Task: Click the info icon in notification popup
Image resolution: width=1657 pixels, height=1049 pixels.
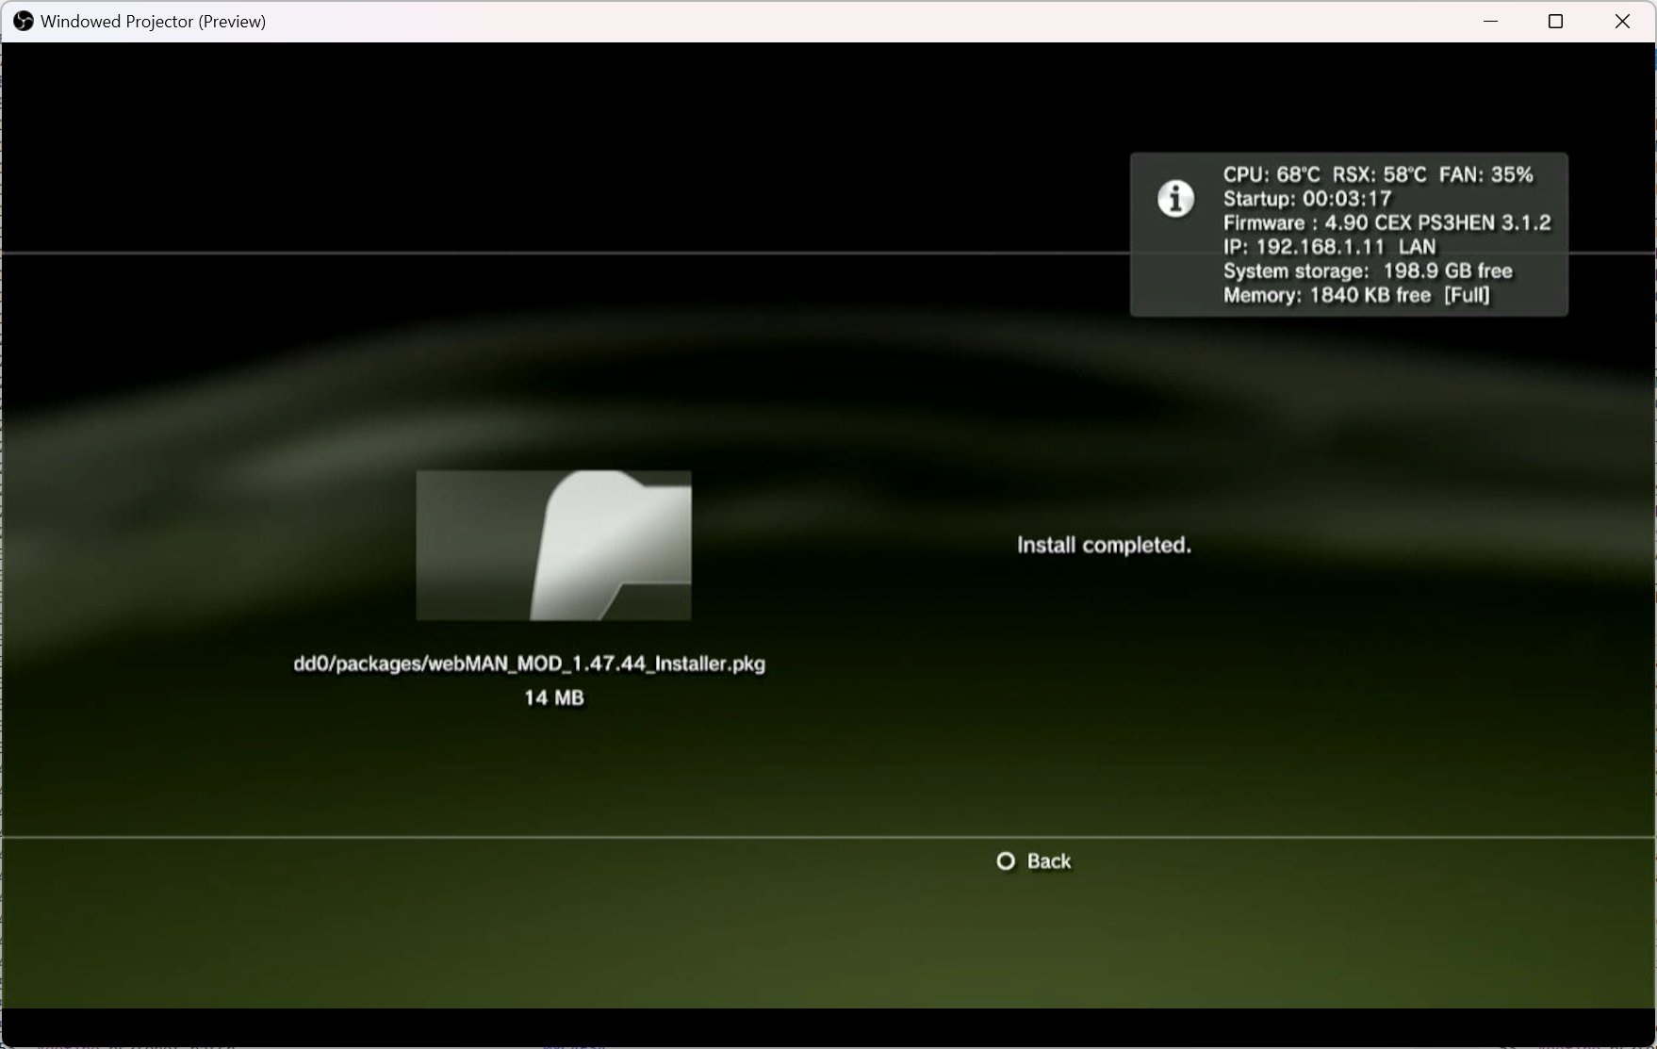Action: pyautogui.click(x=1174, y=199)
